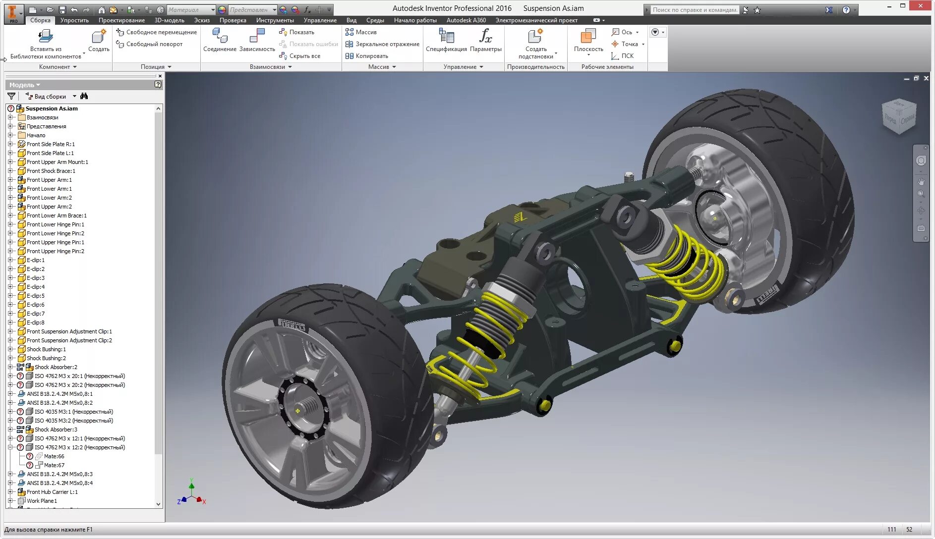This screenshot has width=935, height=539.
Task: Click the Open file icon
Action: [x=50, y=10]
